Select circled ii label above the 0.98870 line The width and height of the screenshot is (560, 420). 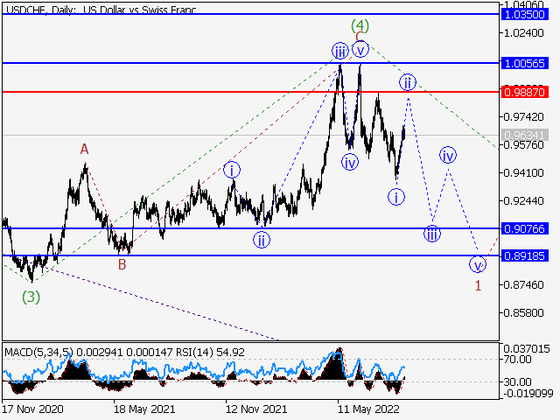(408, 82)
